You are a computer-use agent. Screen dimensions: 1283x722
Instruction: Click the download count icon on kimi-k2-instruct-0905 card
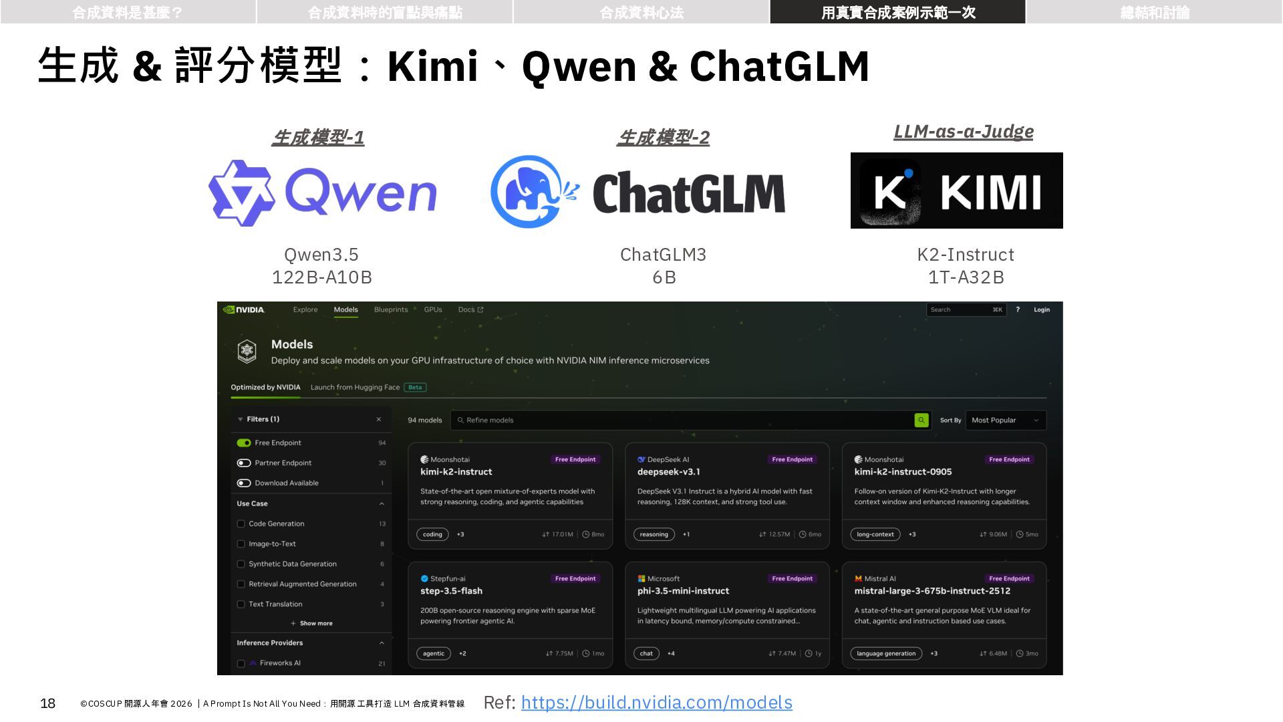pos(983,534)
